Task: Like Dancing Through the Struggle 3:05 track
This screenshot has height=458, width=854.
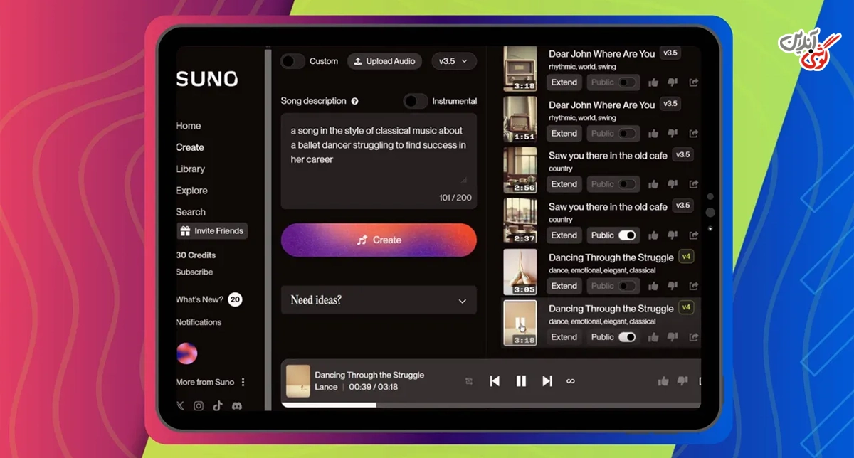Action: click(653, 286)
